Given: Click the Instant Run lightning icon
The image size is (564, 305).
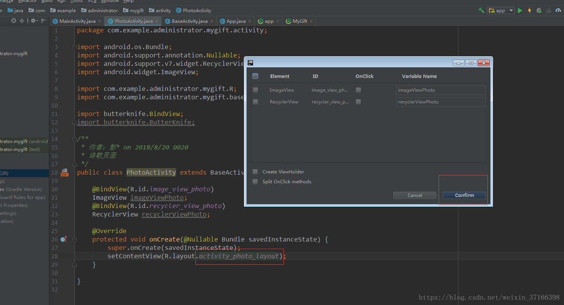Looking at the screenshot, I should pos(529,10).
